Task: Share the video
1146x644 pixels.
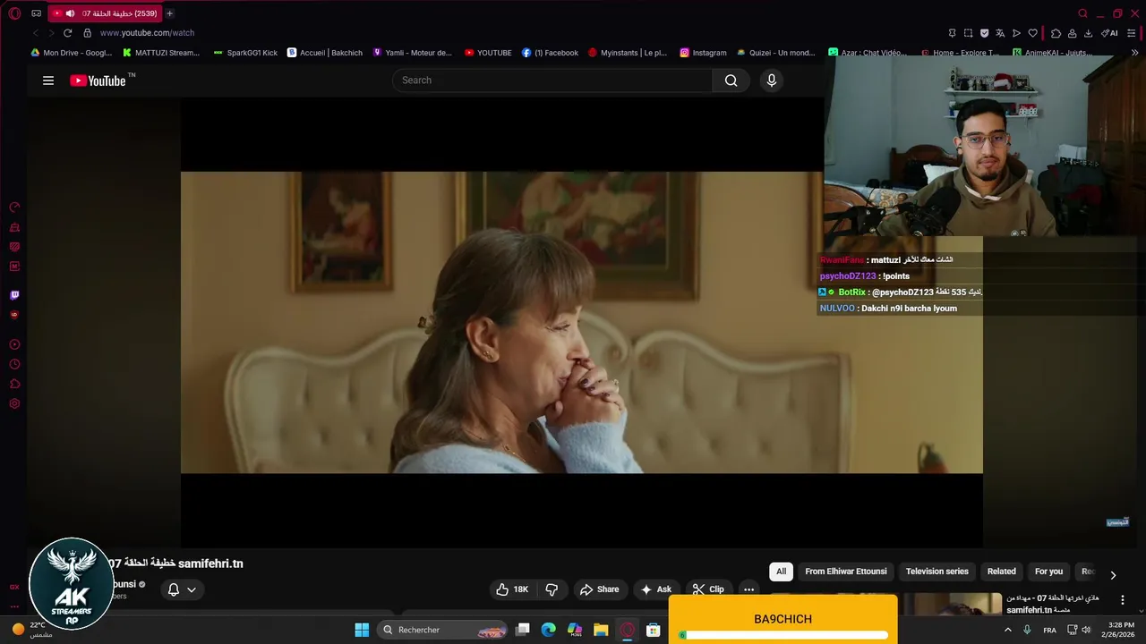Action: pyautogui.click(x=600, y=589)
